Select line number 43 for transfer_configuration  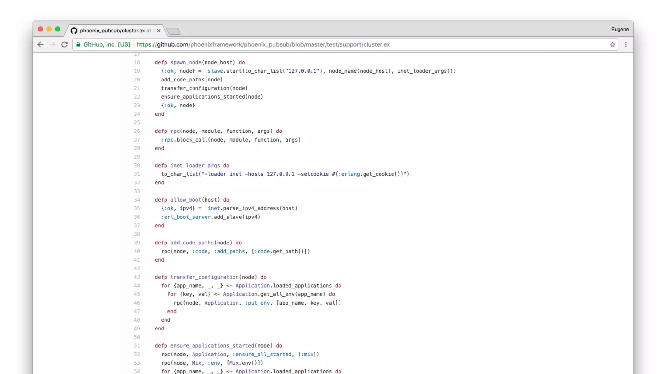click(x=137, y=277)
